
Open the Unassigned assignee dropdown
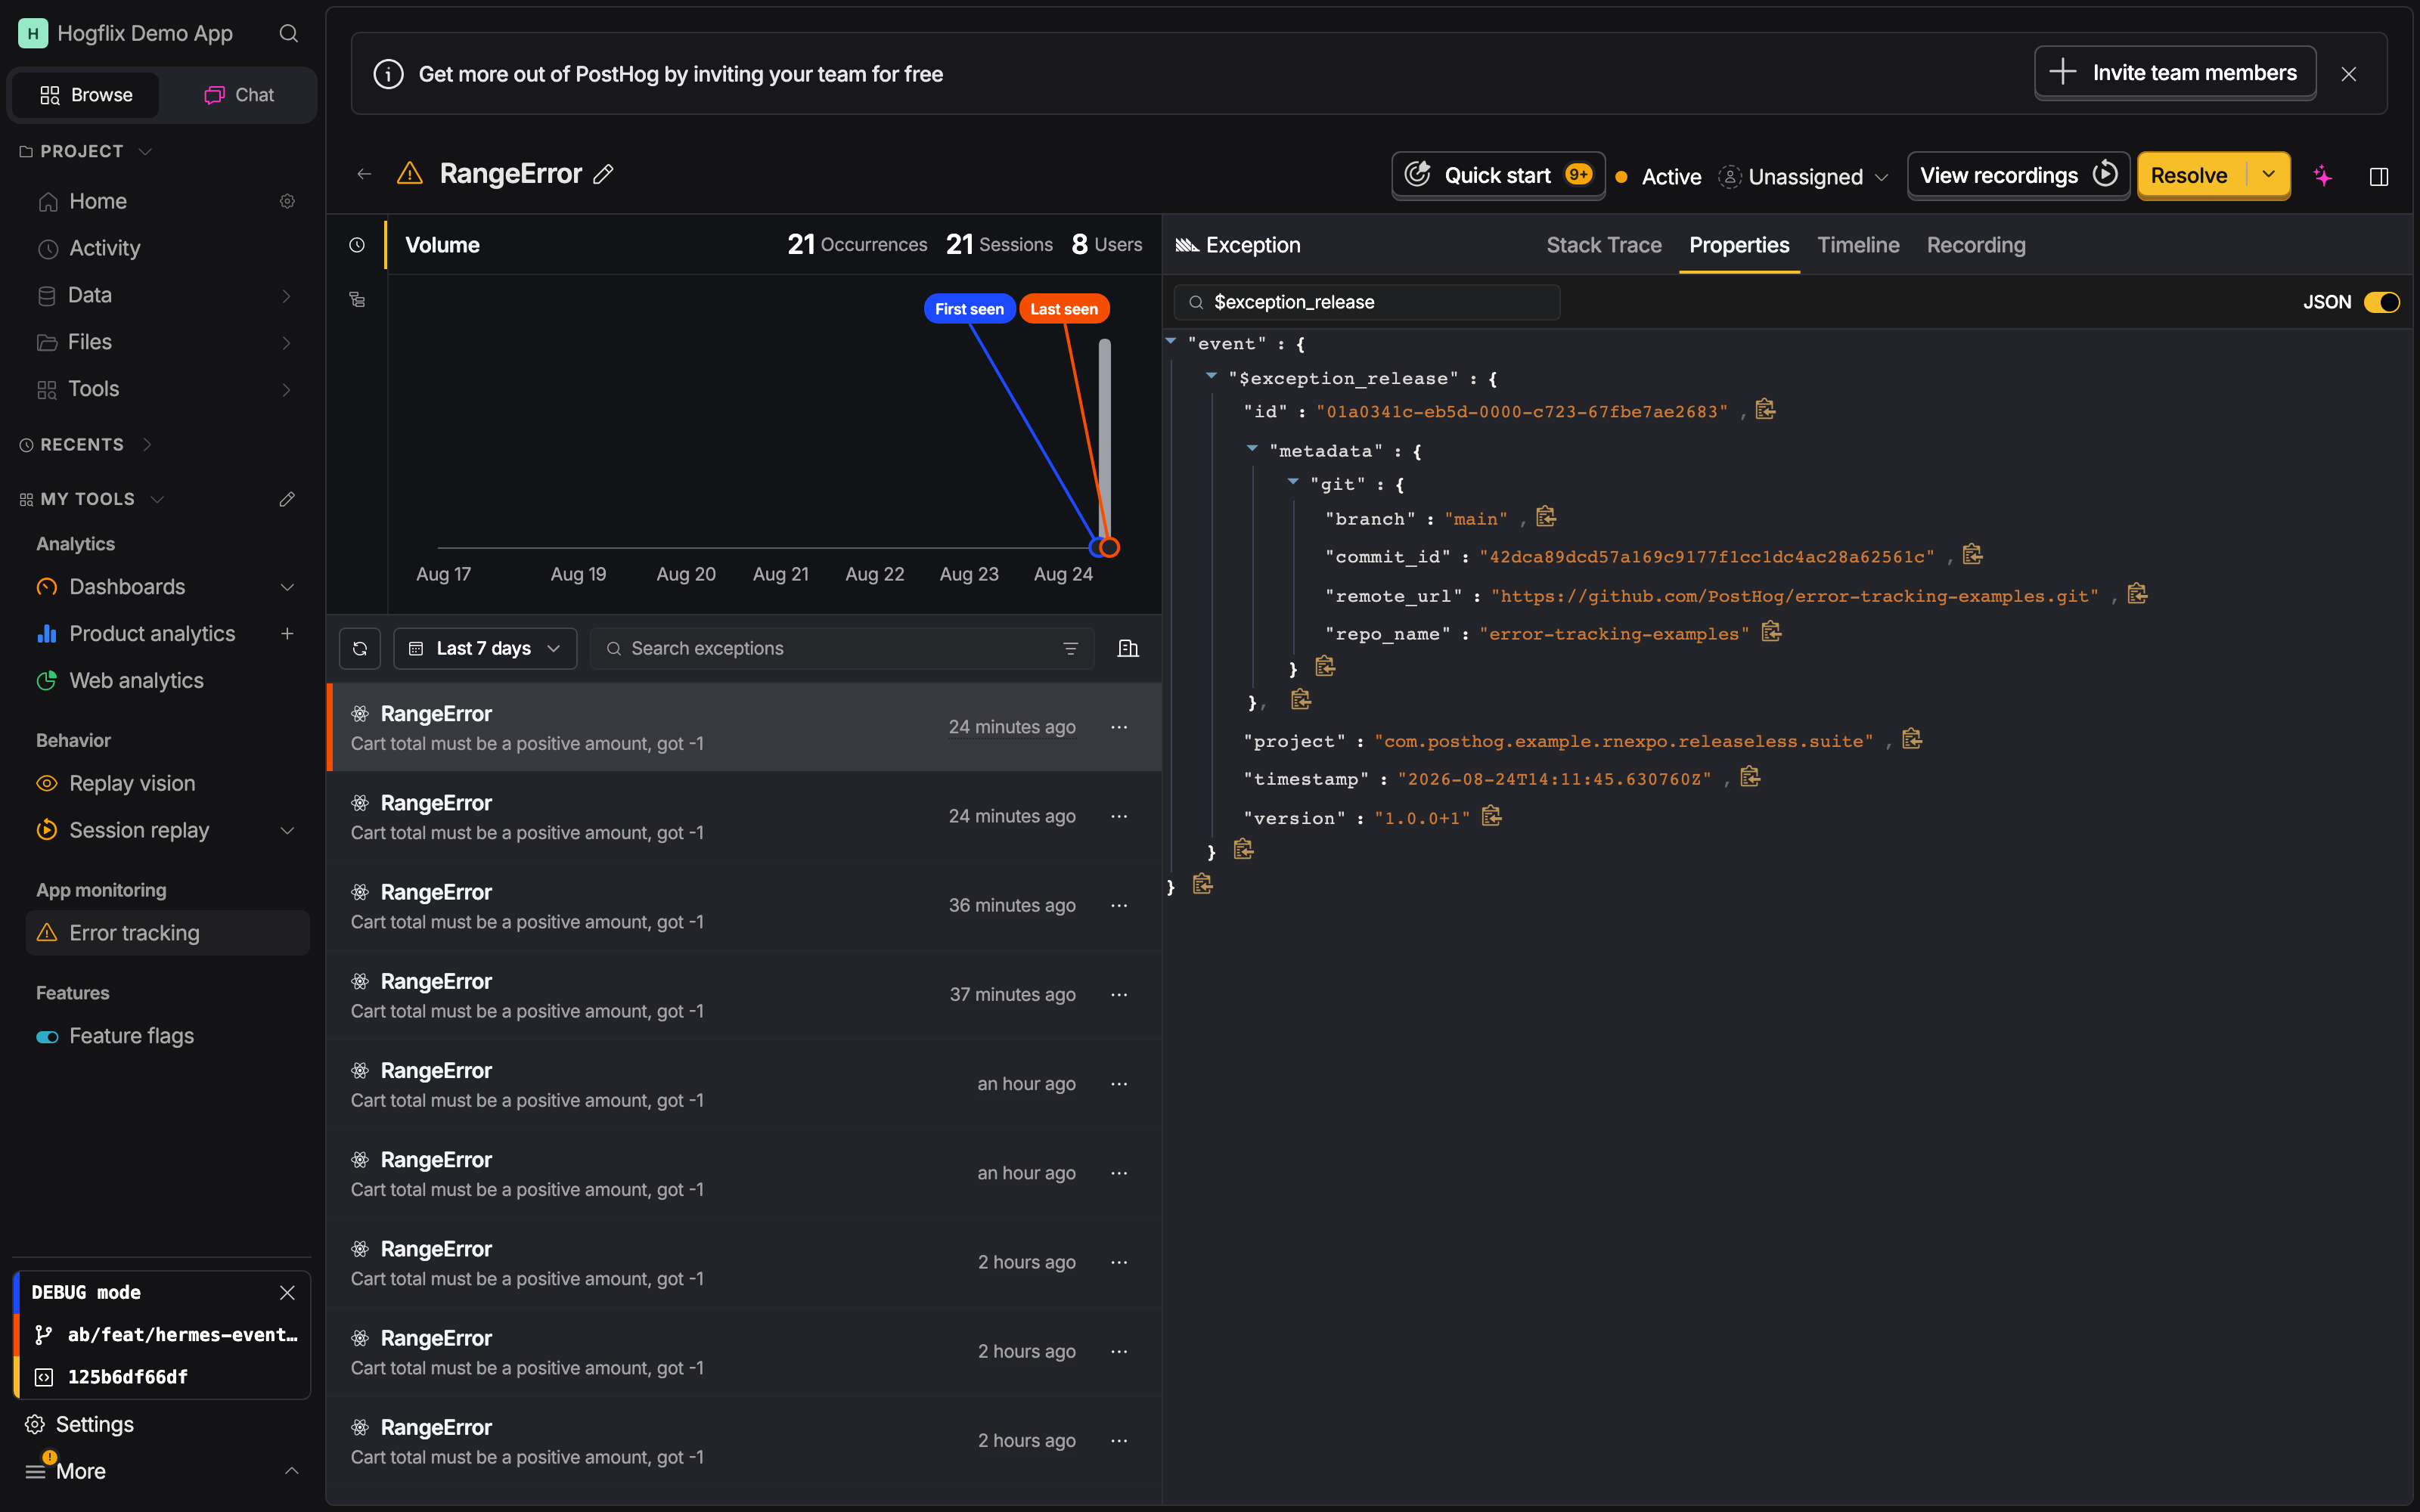tap(1804, 177)
